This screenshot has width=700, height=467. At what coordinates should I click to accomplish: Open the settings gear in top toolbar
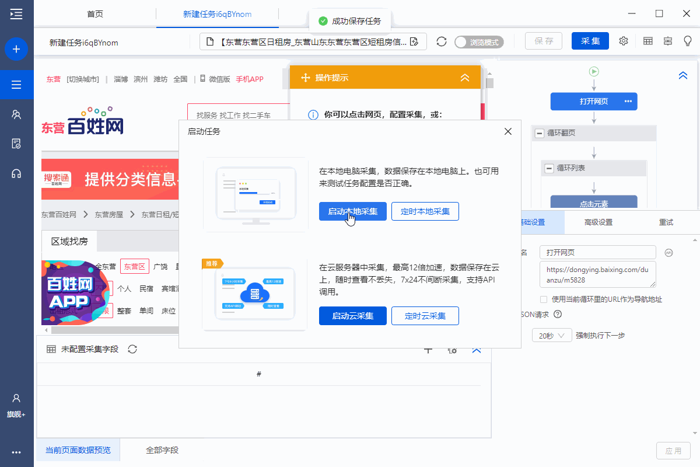[624, 41]
